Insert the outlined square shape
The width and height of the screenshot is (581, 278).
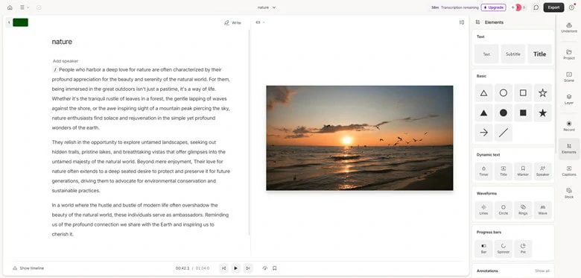(x=523, y=93)
